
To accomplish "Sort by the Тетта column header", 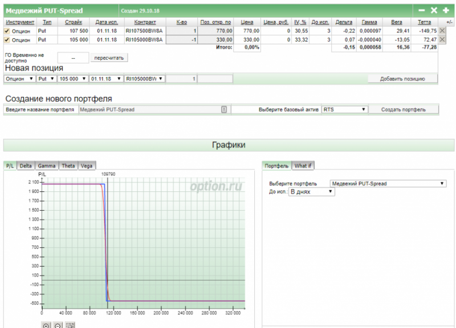I will click(424, 22).
